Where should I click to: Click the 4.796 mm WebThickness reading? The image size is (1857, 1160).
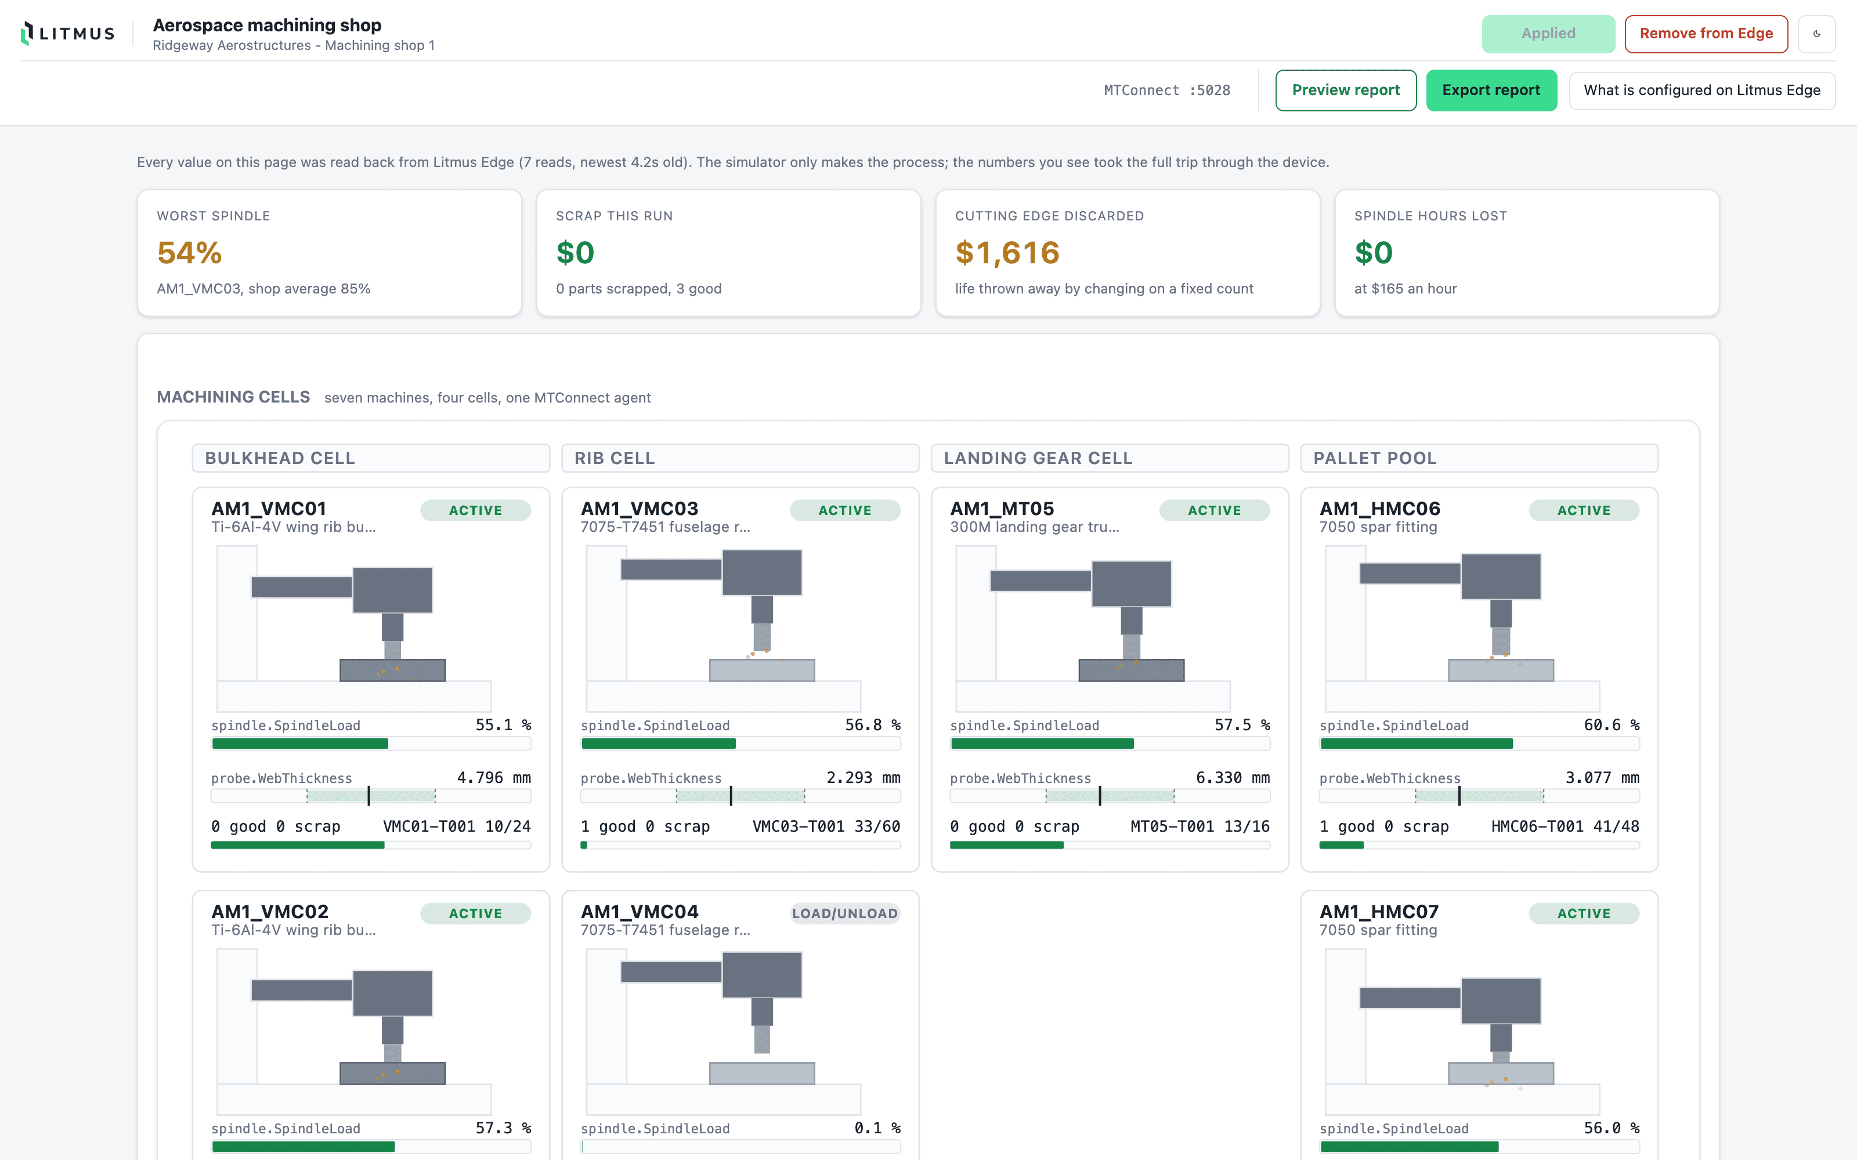click(494, 778)
